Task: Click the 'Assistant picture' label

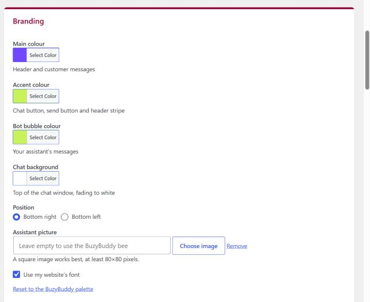Action: (35, 232)
